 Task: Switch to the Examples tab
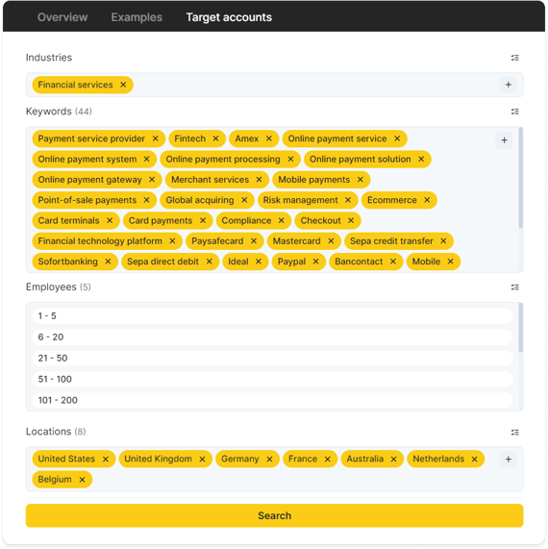click(137, 17)
